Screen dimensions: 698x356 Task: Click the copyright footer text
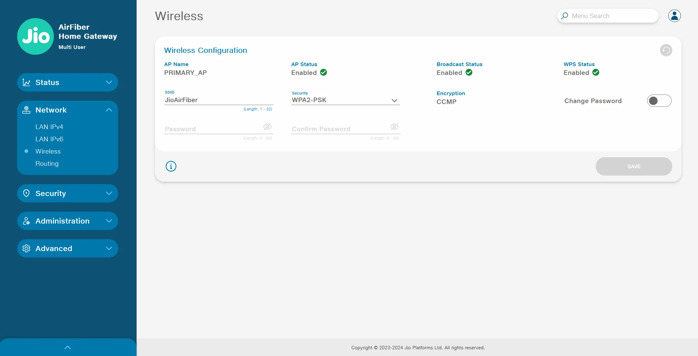coord(418,348)
